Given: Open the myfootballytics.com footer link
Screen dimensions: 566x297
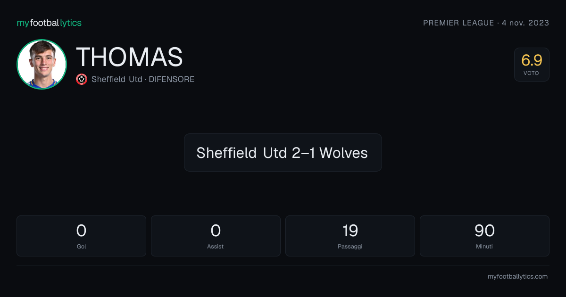Looking at the screenshot, I should click(x=517, y=277).
